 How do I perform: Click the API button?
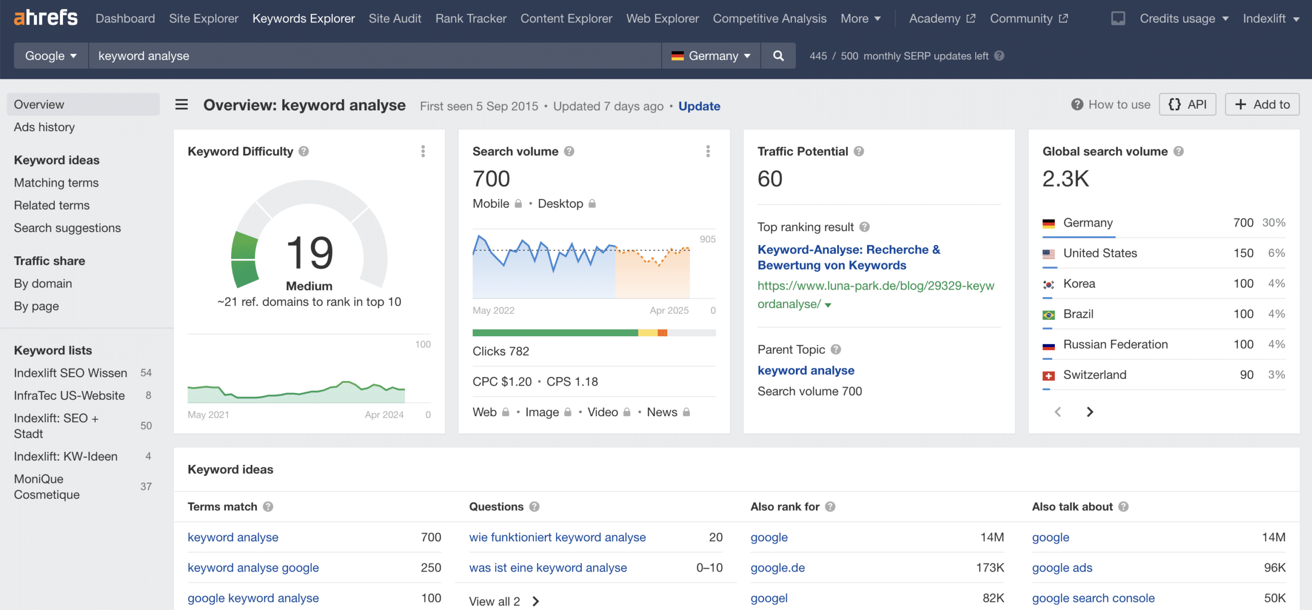point(1187,105)
